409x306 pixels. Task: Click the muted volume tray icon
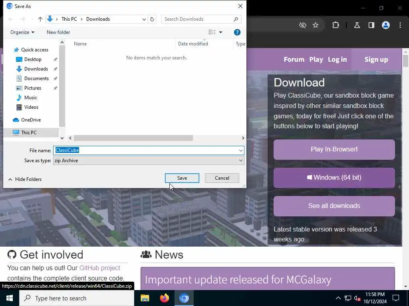point(357,298)
